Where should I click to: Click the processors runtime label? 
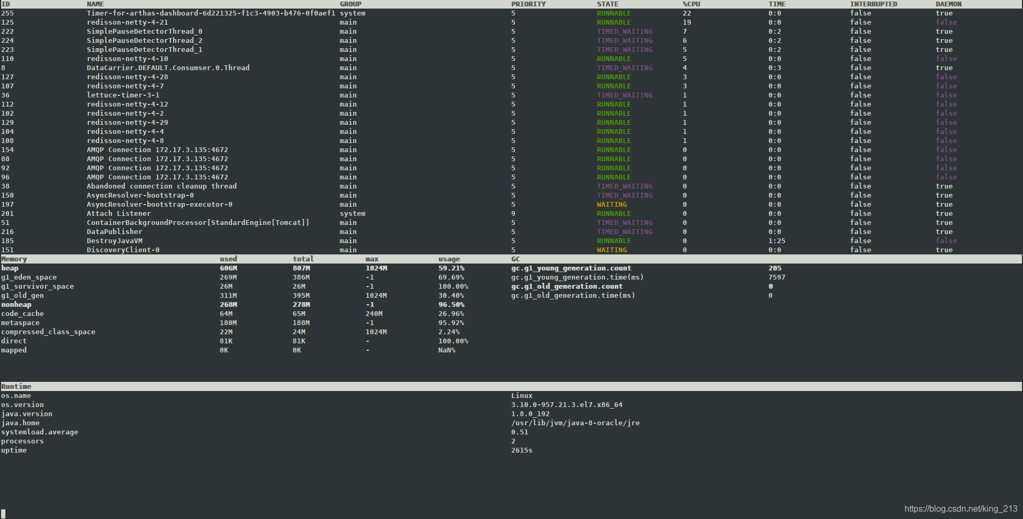coord(23,441)
